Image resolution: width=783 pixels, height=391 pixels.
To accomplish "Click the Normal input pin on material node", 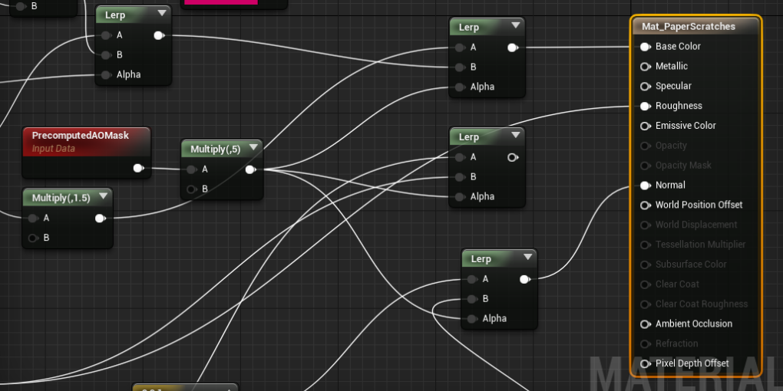I will 645,186.
